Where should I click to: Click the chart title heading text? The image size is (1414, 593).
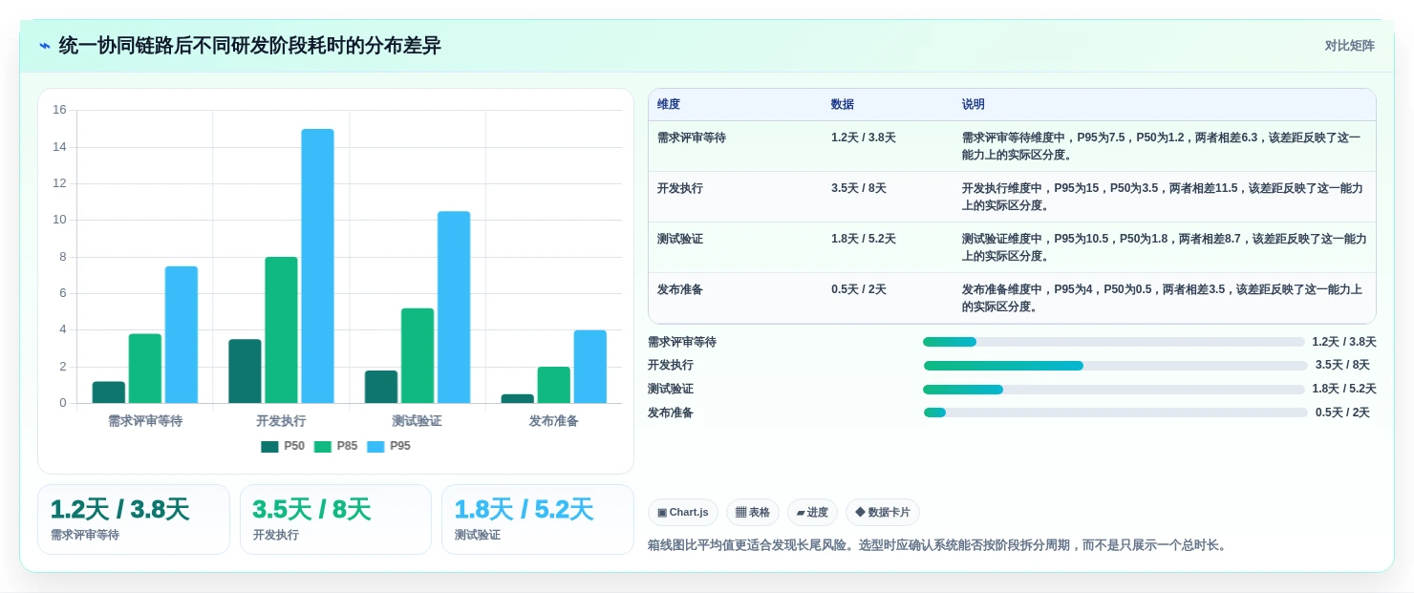point(250,46)
